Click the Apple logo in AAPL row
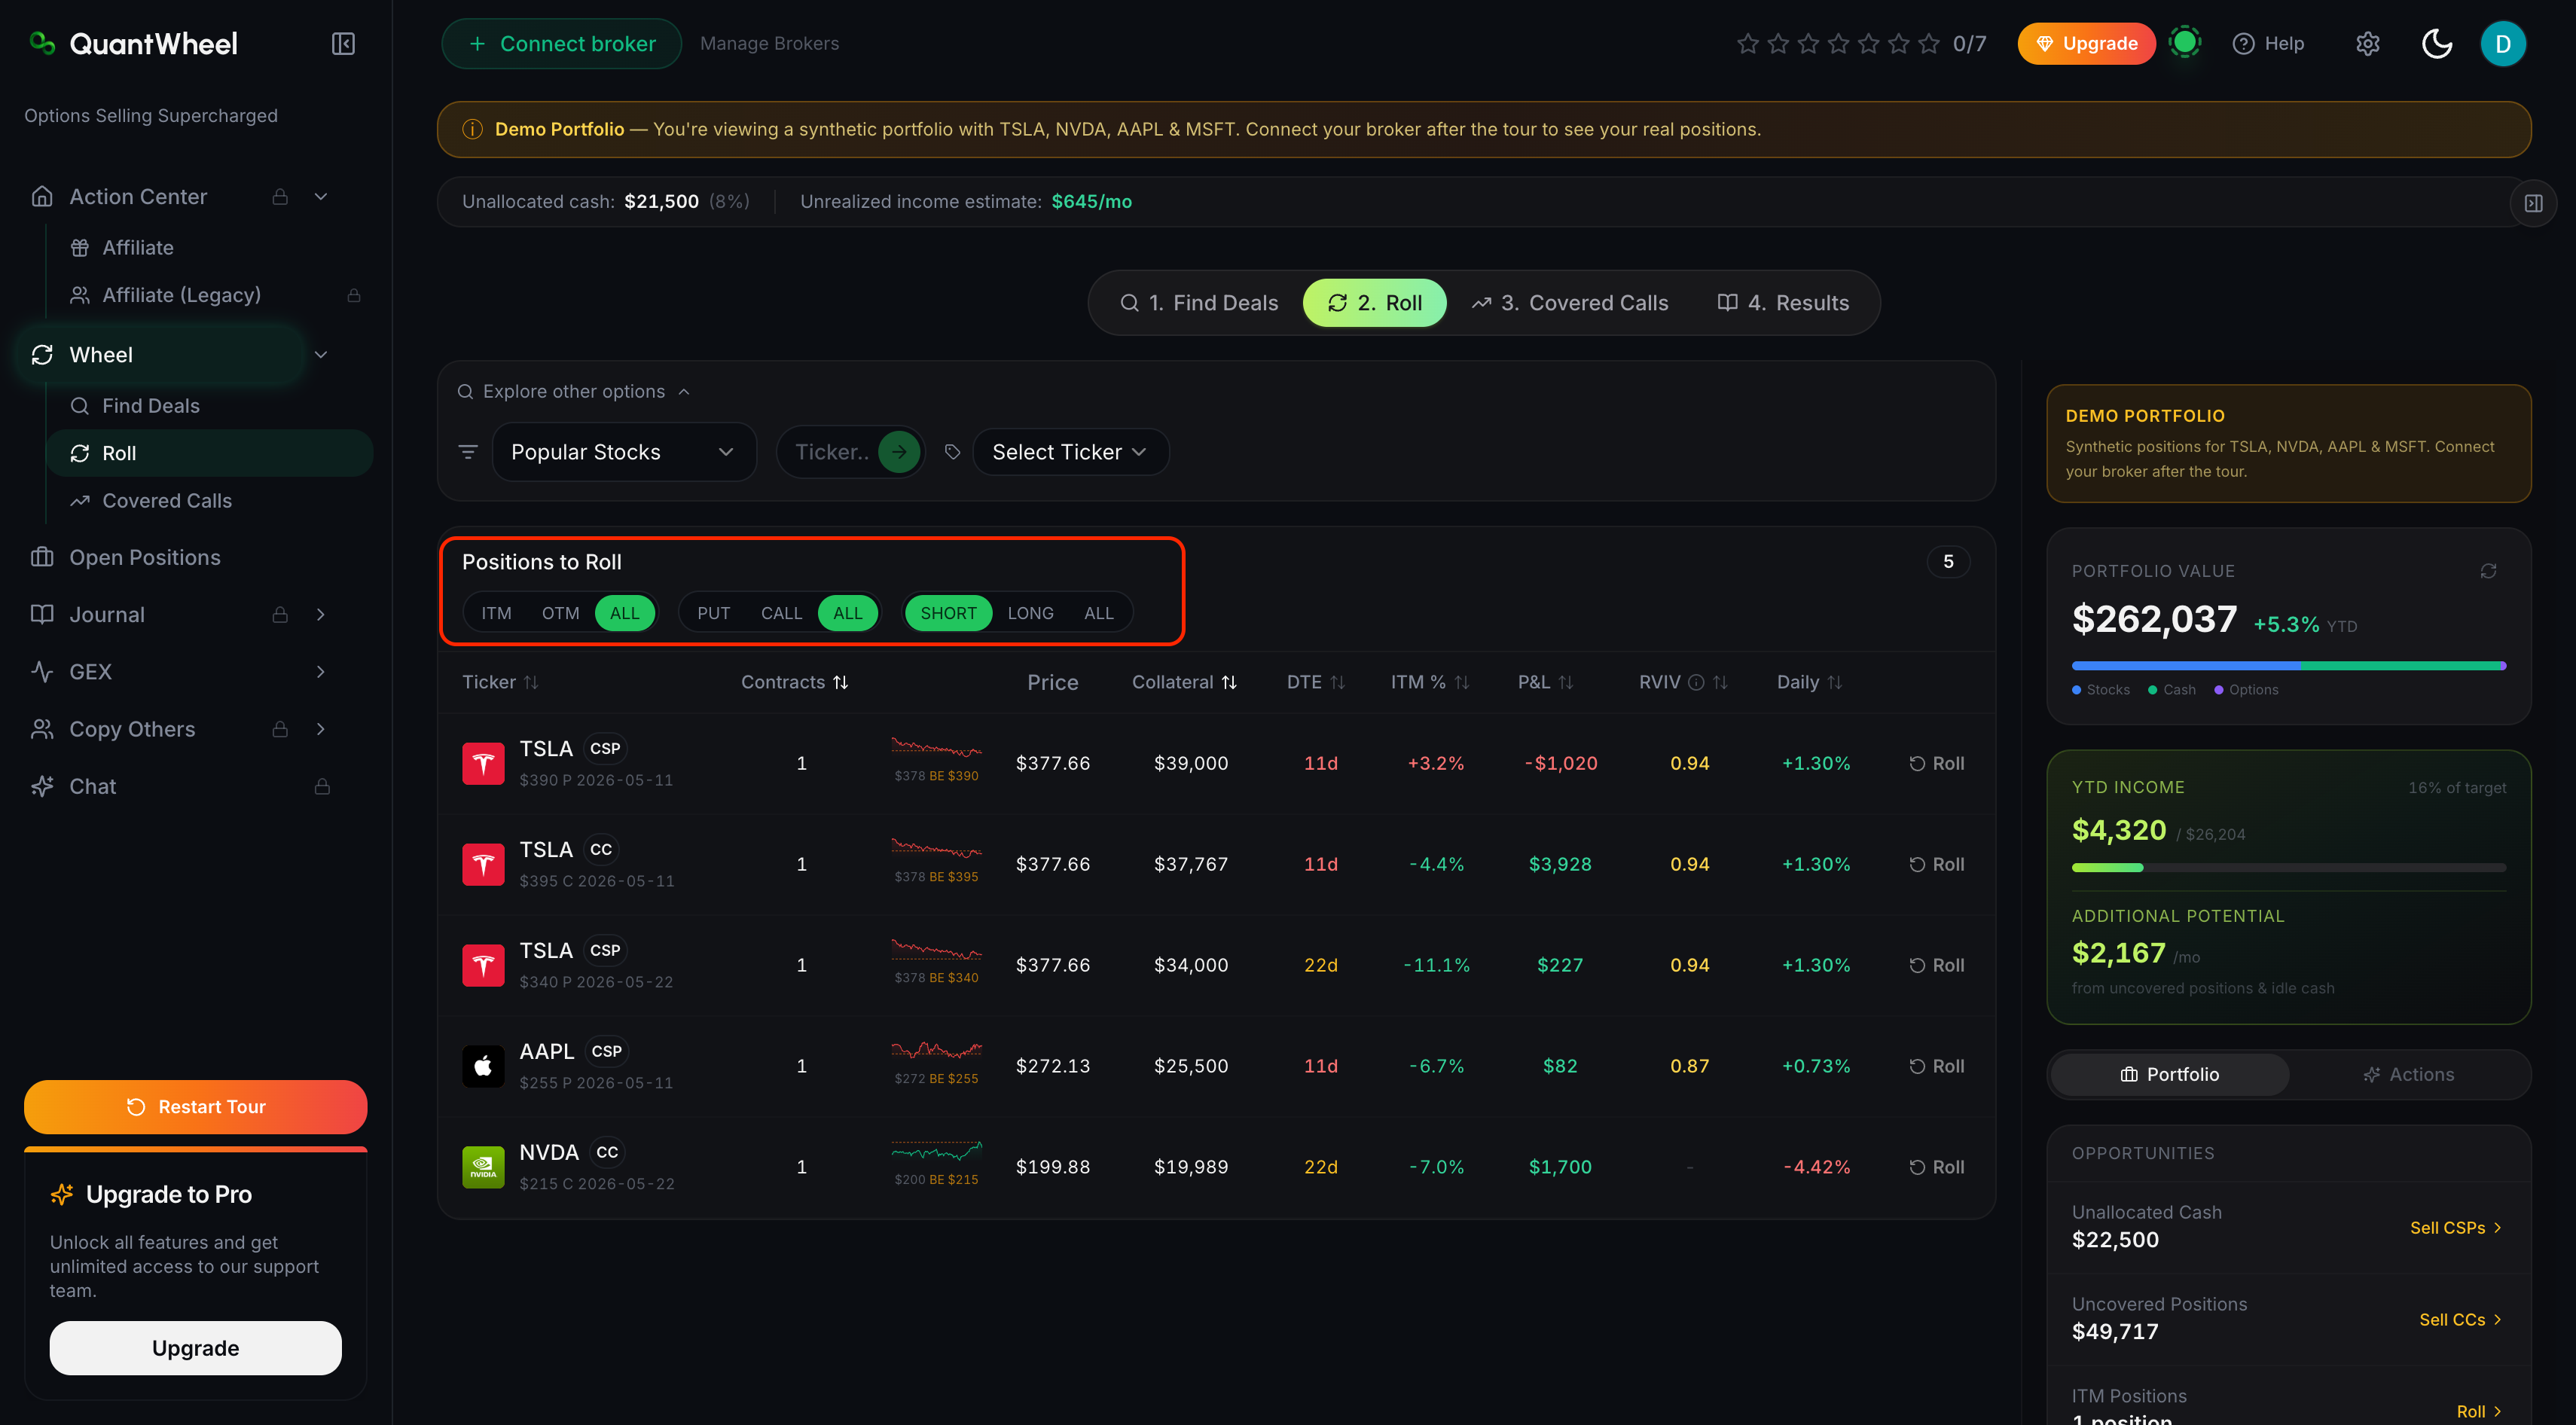2576x1425 pixels. (483, 1066)
